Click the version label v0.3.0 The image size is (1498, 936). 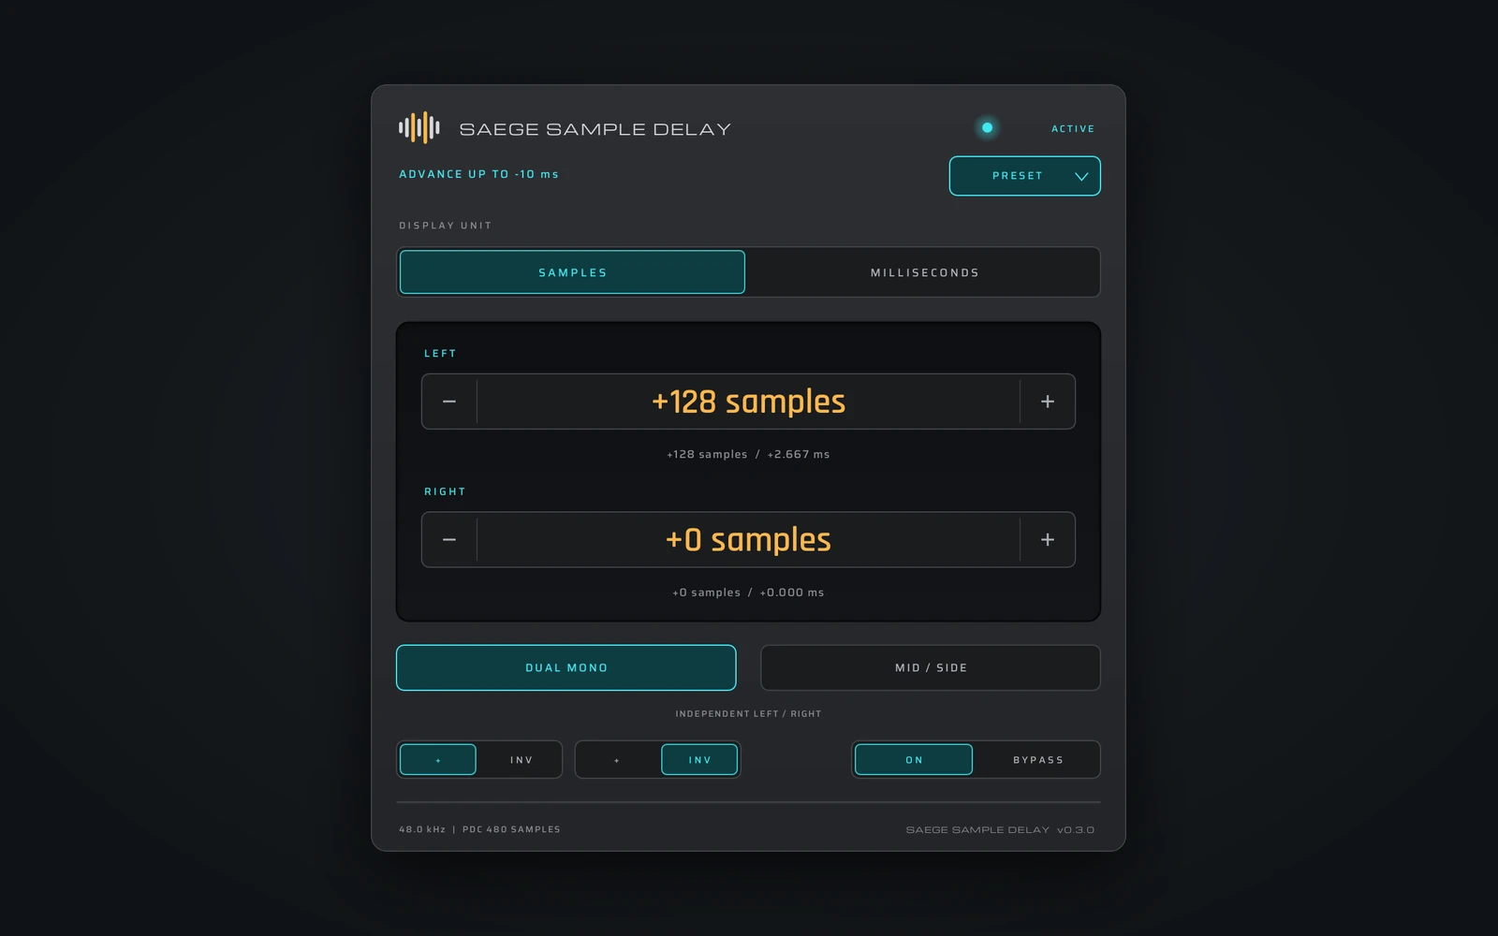[1076, 830]
